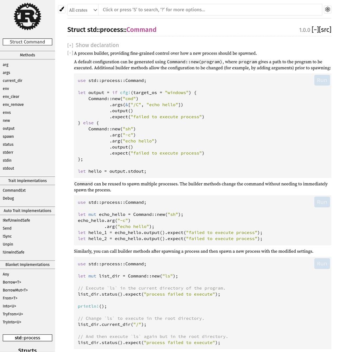Open !UnwindSafe auto trait
The width and height of the screenshot is (352, 352).
tap(13, 252)
